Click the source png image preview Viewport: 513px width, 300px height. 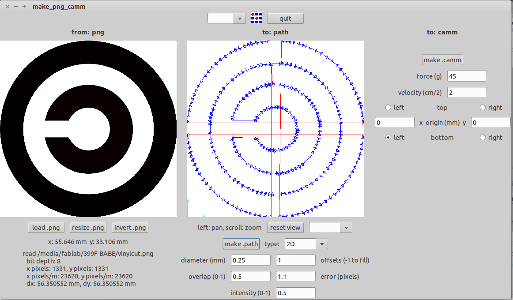pyautogui.click(x=88, y=129)
